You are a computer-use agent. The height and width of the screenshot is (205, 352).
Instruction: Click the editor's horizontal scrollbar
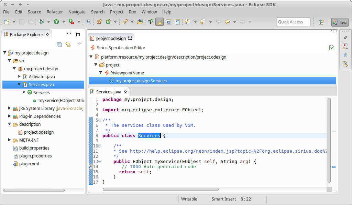161,189
